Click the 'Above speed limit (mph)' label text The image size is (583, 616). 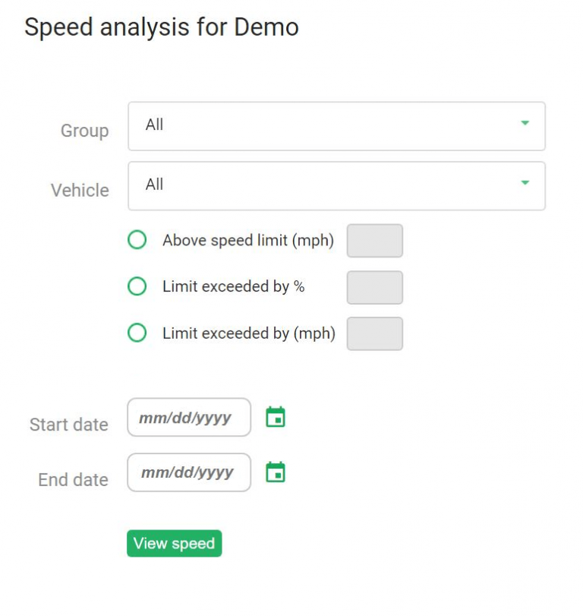point(248,241)
